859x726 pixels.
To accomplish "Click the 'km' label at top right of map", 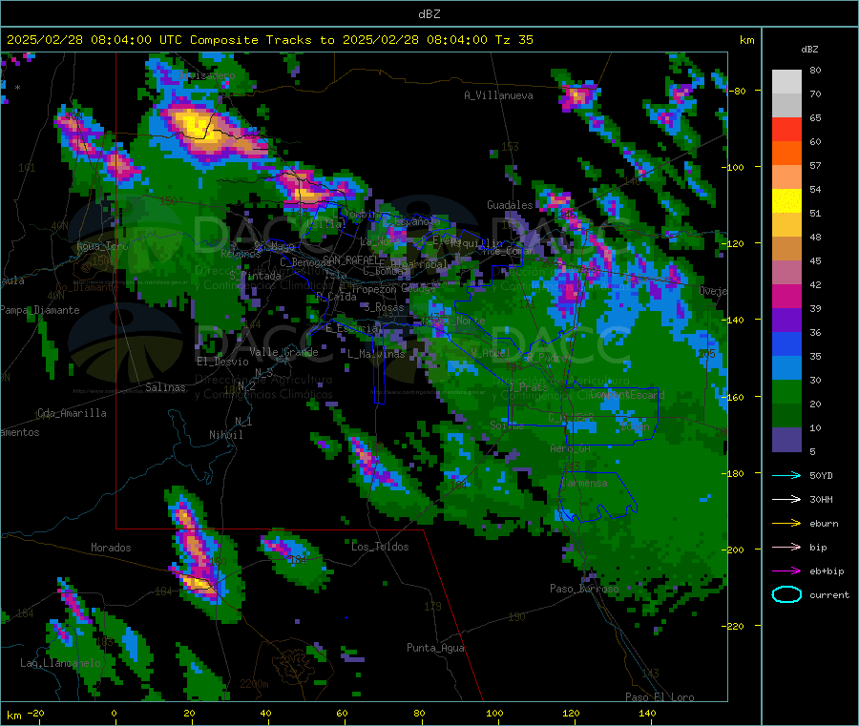I will coord(746,40).
